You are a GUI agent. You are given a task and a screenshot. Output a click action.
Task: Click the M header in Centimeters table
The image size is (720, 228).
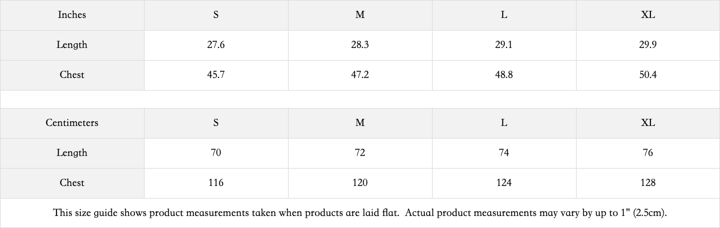[360, 123]
